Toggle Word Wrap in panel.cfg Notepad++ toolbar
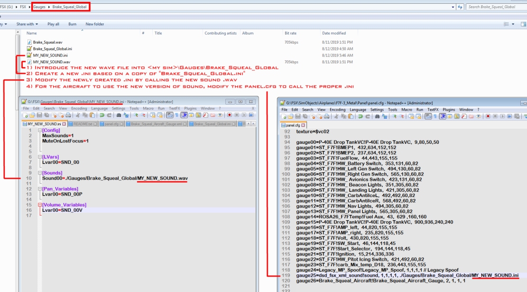This screenshot has height=292, width=527. pyautogui.click(x=428, y=116)
